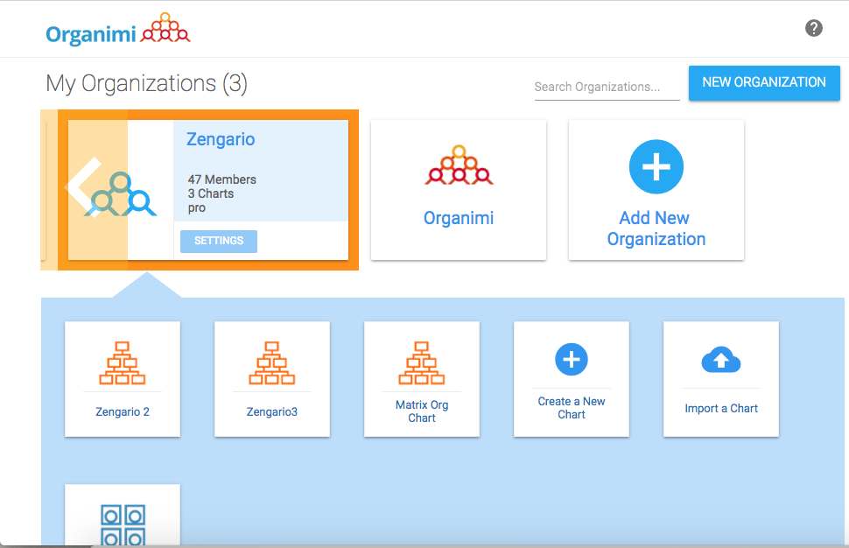This screenshot has width=849, height=548.
Task: Click the left chevron arrow on Zengario card
Action: click(x=83, y=187)
